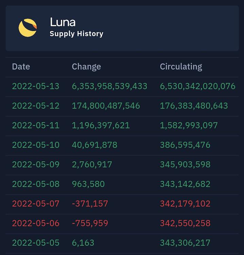Viewport: 244px width, 255px height.
Task: Select the Change column header
Action: 86,66
